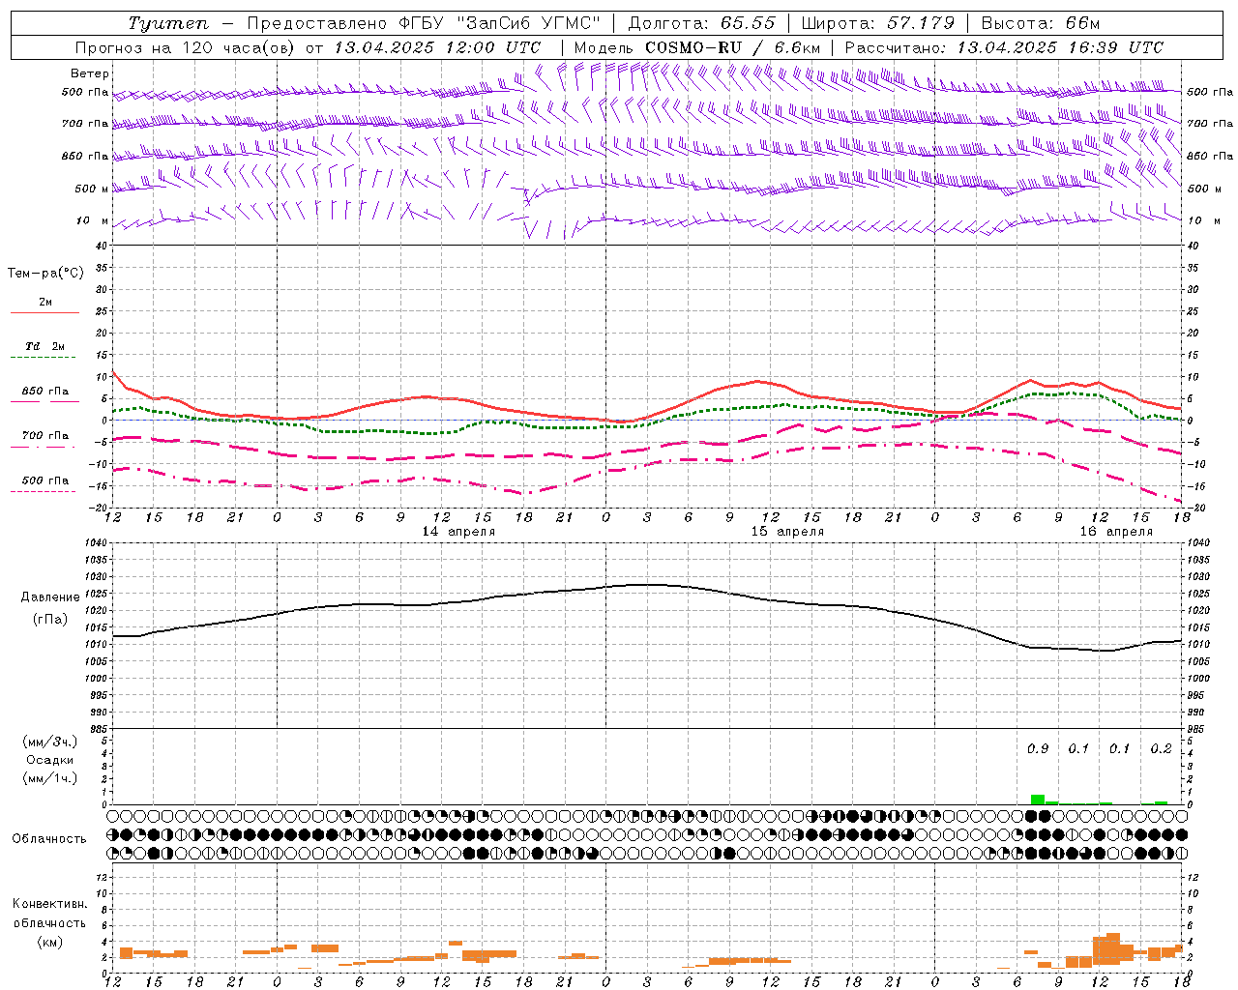Click the 'Давление' pressure panel label
Viewport: 1238px width, 990px height.
[49, 597]
